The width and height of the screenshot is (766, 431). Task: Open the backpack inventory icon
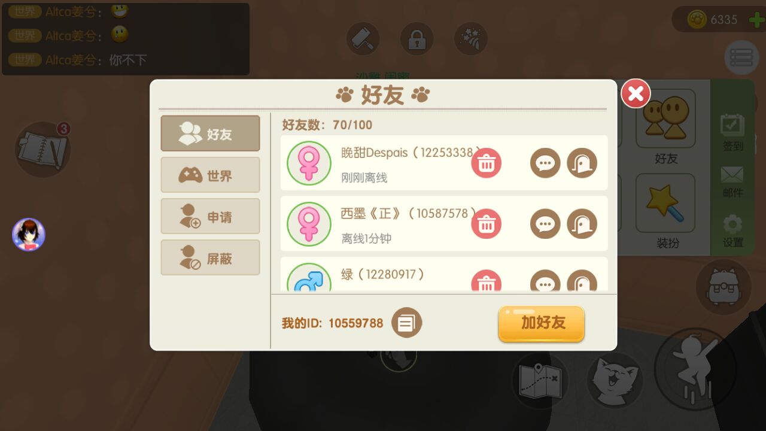coord(724,287)
